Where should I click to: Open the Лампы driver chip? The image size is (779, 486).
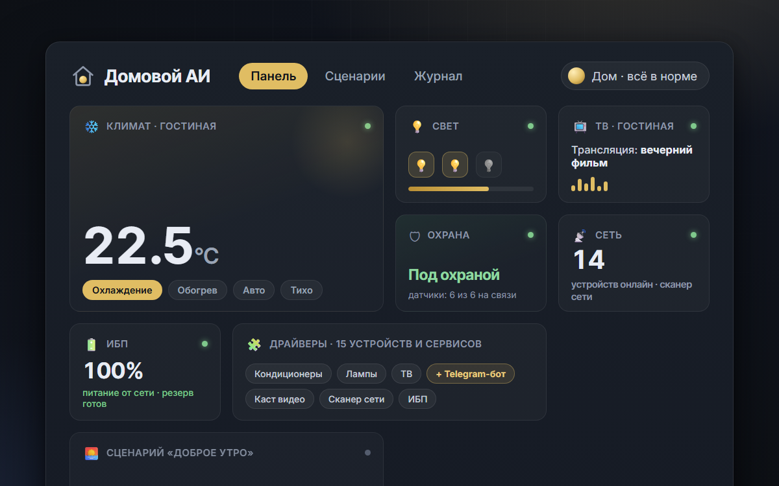(362, 374)
